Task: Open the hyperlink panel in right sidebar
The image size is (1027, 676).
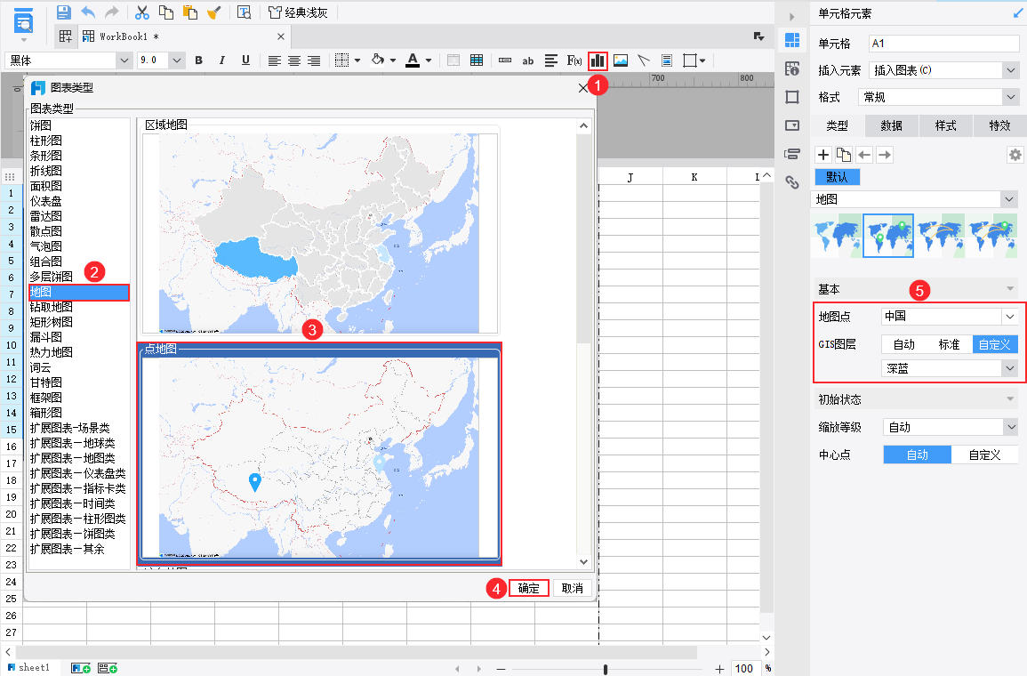Action: pos(791,182)
